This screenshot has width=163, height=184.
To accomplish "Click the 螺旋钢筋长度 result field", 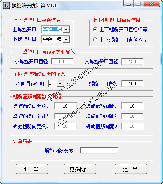I will (x=99, y=151).
